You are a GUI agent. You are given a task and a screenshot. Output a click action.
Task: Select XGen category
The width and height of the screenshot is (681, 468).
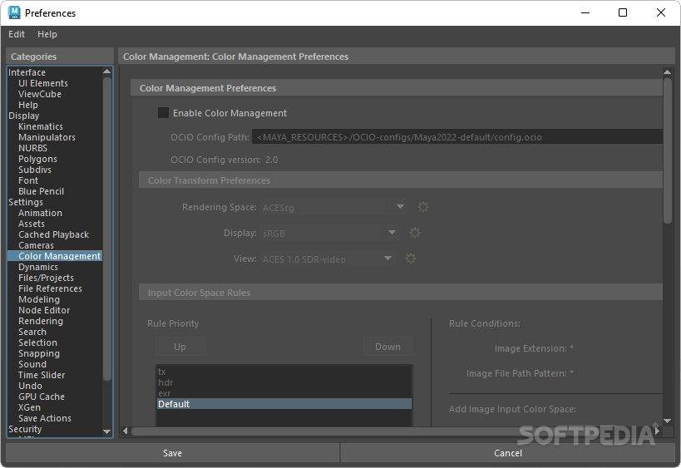29,407
